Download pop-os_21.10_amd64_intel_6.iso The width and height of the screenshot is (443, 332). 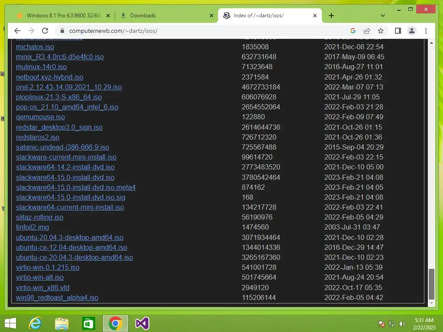pos(67,107)
